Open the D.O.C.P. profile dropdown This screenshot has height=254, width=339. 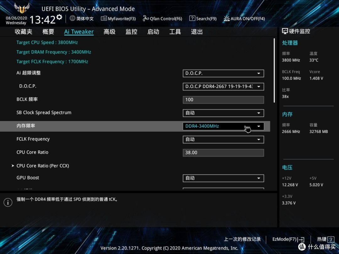223,87
